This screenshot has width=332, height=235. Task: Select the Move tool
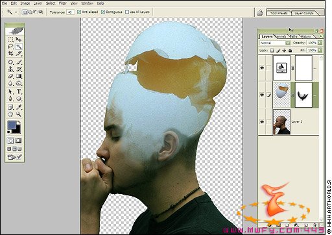(19, 40)
